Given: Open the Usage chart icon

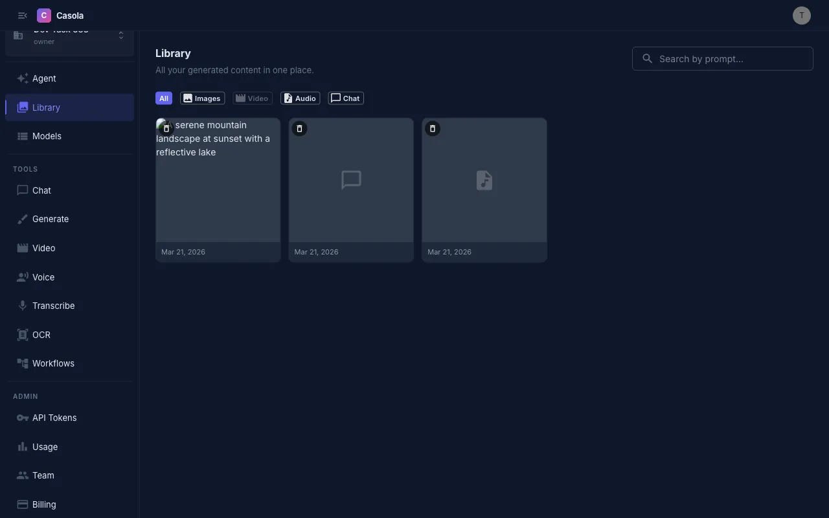Looking at the screenshot, I should coord(22,447).
